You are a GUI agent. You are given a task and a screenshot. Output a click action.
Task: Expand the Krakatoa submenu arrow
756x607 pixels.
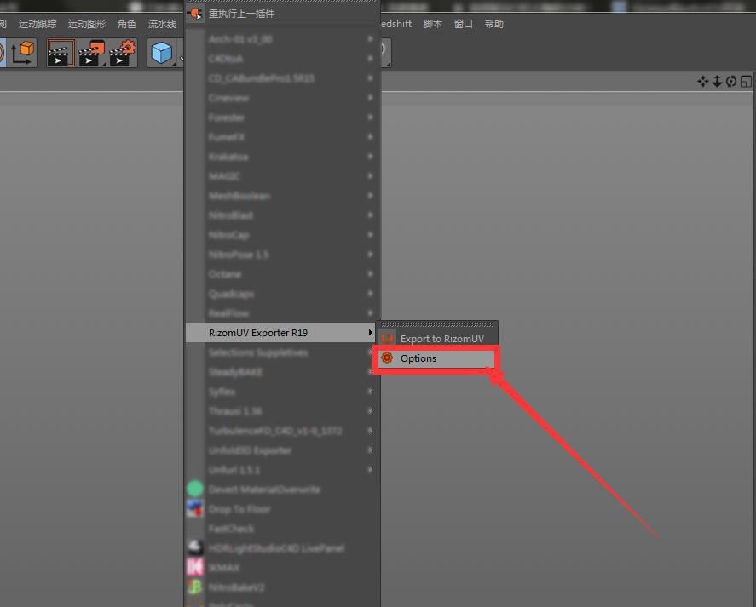click(370, 156)
